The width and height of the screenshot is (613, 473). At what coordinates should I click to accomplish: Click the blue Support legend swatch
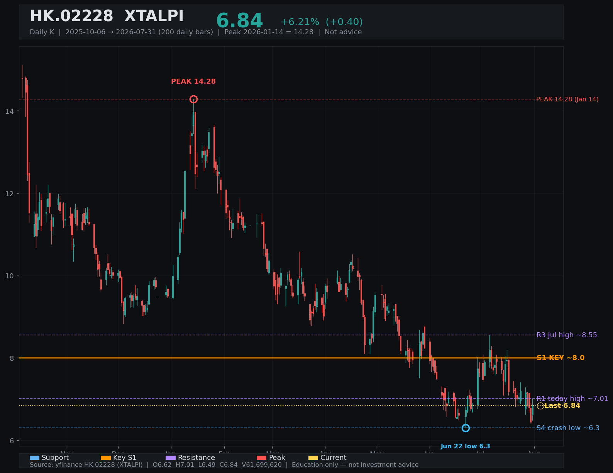pyautogui.click(x=34, y=458)
